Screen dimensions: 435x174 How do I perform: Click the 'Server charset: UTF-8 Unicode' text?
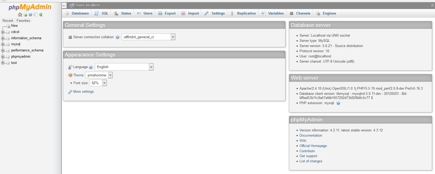327,62
